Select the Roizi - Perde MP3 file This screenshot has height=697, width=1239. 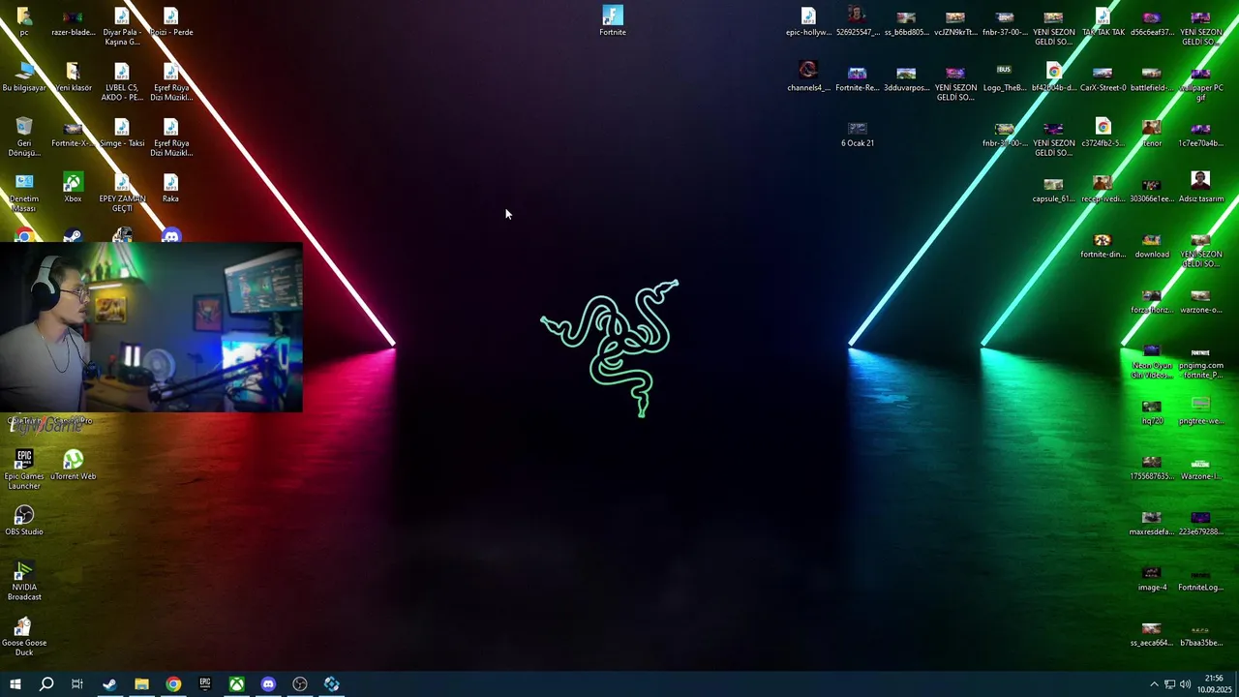click(171, 21)
